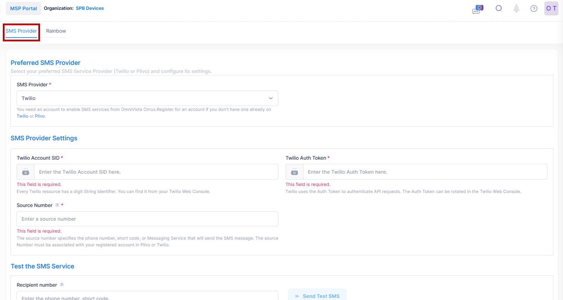Viewport: 563px width, 300px height.
Task: Click the Recipient number info icon
Action: pos(62,285)
